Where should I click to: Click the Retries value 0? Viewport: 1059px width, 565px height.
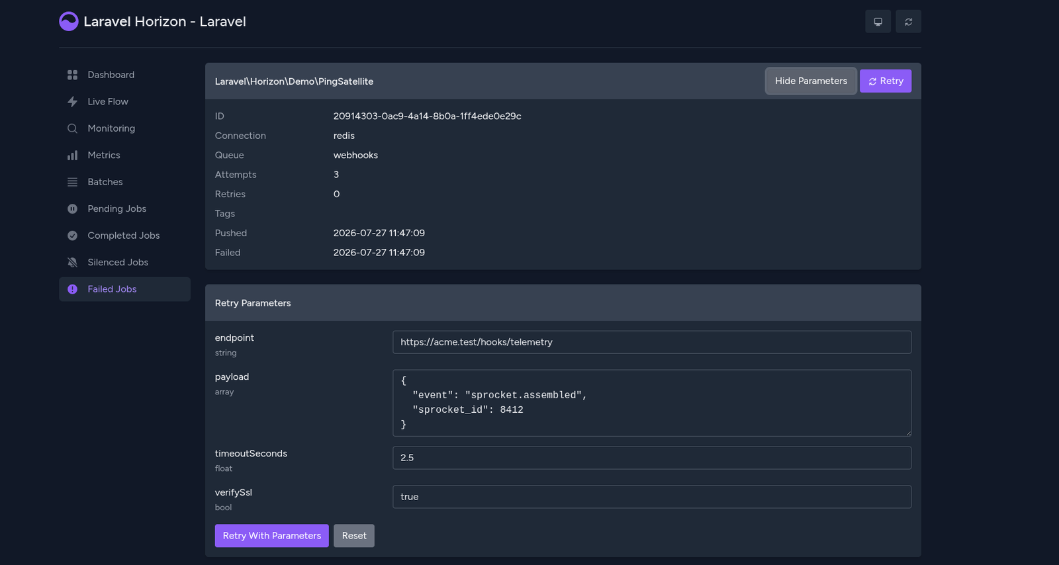pyautogui.click(x=336, y=194)
